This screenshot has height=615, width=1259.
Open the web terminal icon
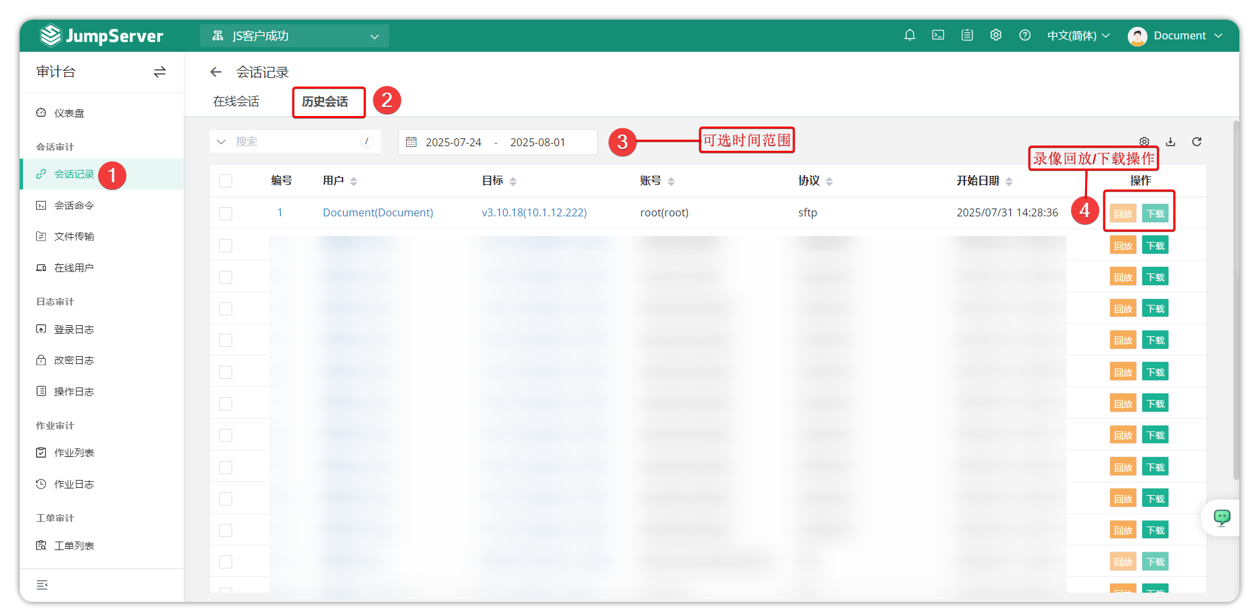(x=938, y=35)
